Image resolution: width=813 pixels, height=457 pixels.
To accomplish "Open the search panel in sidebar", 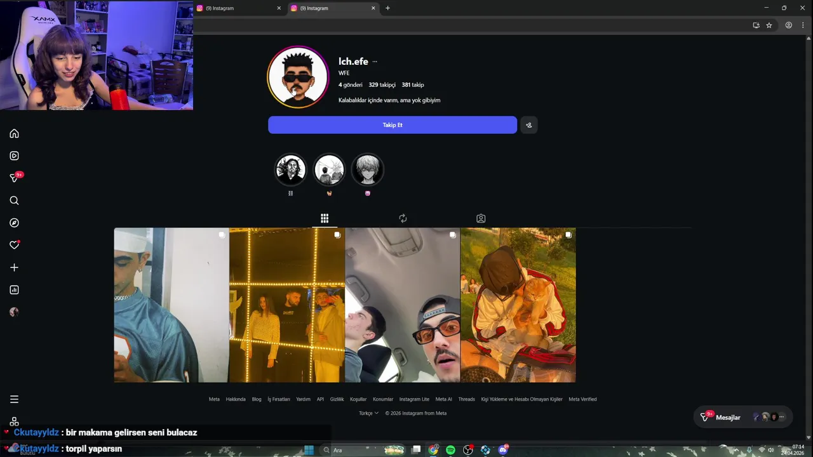I will [x=14, y=201].
